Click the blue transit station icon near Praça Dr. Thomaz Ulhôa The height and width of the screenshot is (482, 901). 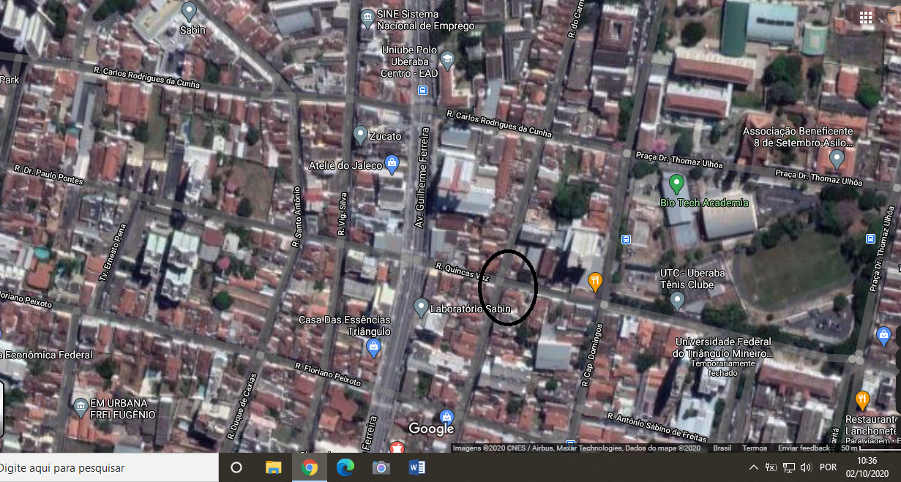pos(870,238)
